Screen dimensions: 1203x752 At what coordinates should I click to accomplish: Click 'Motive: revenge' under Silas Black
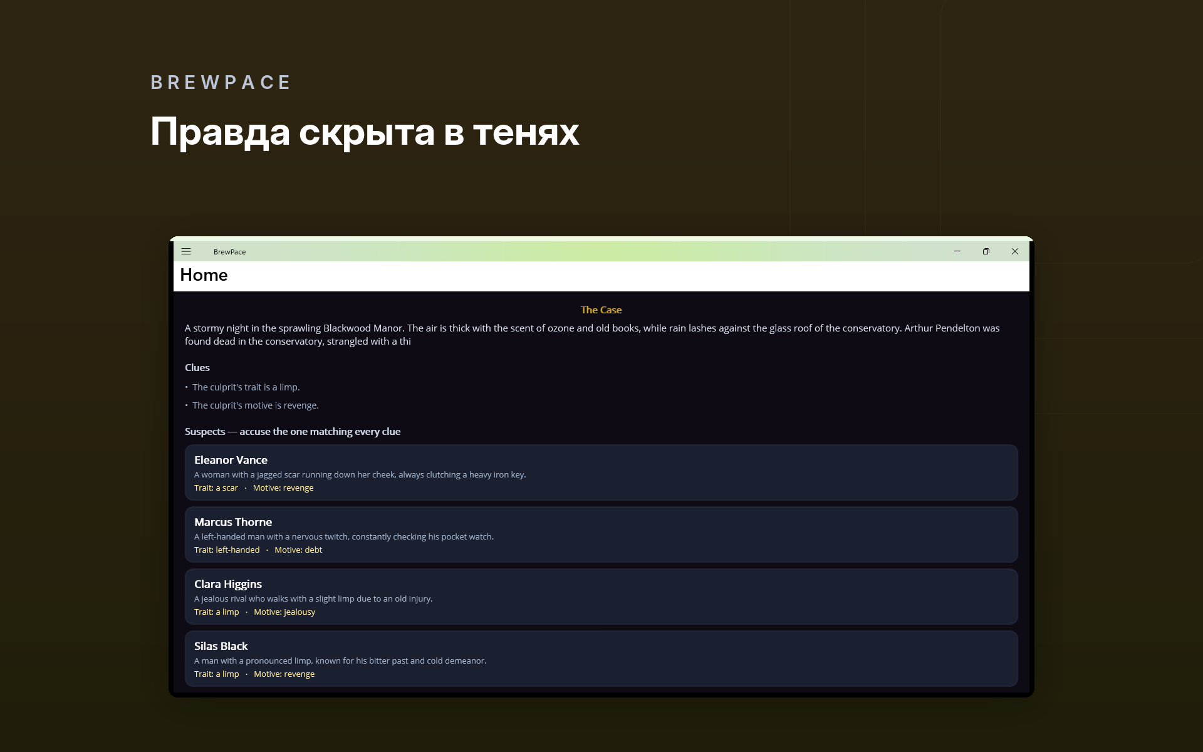(x=284, y=674)
